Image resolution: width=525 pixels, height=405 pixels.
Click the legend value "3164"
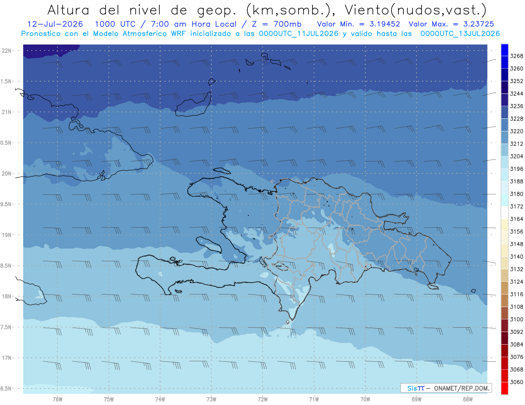click(517, 219)
